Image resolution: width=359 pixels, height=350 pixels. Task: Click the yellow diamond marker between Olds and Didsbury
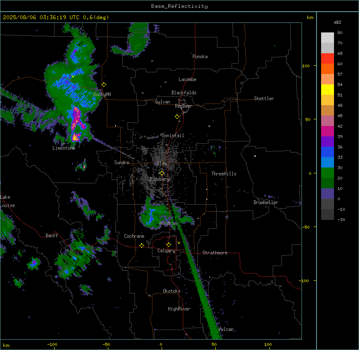click(162, 173)
